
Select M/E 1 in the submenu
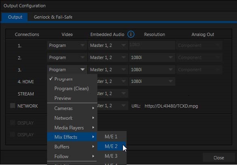tap(112, 137)
